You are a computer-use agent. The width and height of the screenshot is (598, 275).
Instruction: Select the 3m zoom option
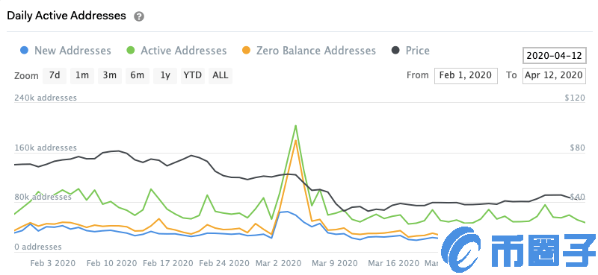click(x=110, y=76)
